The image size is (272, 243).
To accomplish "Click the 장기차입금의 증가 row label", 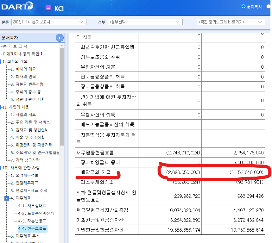I will coord(100,163).
